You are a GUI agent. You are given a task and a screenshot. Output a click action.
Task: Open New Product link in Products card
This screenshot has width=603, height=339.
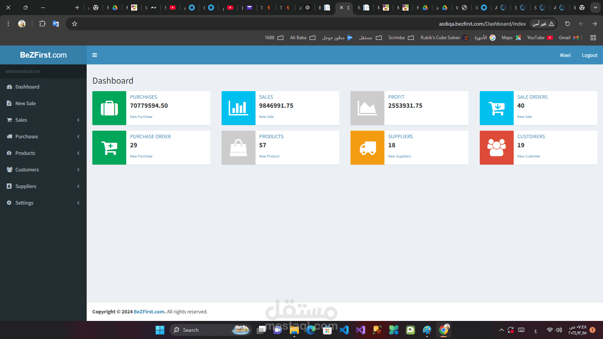pos(269,156)
